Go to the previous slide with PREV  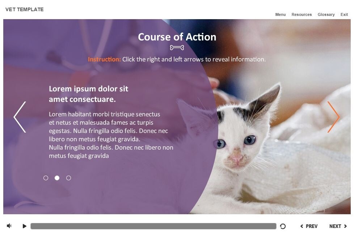[x=309, y=226]
